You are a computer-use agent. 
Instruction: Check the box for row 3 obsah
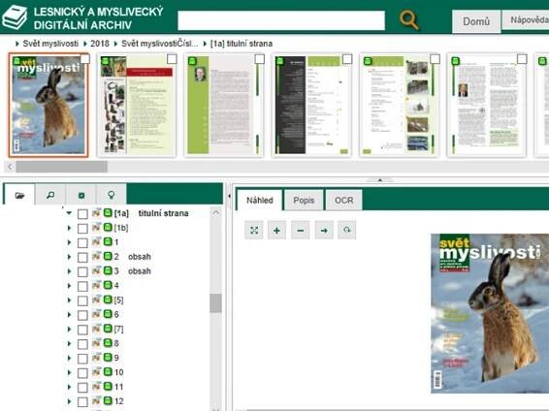tap(82, 271)
